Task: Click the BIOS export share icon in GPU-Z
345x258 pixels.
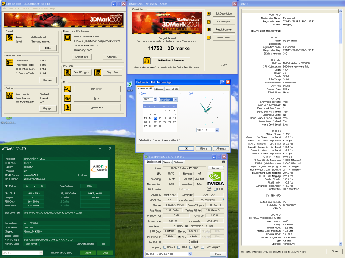Action: coord(209,189)
